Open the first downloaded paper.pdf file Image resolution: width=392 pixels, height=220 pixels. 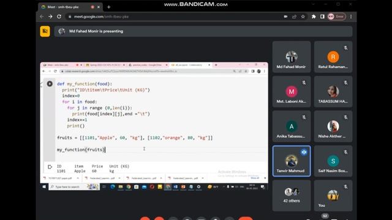[59, 178]
